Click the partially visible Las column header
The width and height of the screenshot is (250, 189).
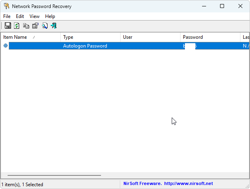pos(245,37)
